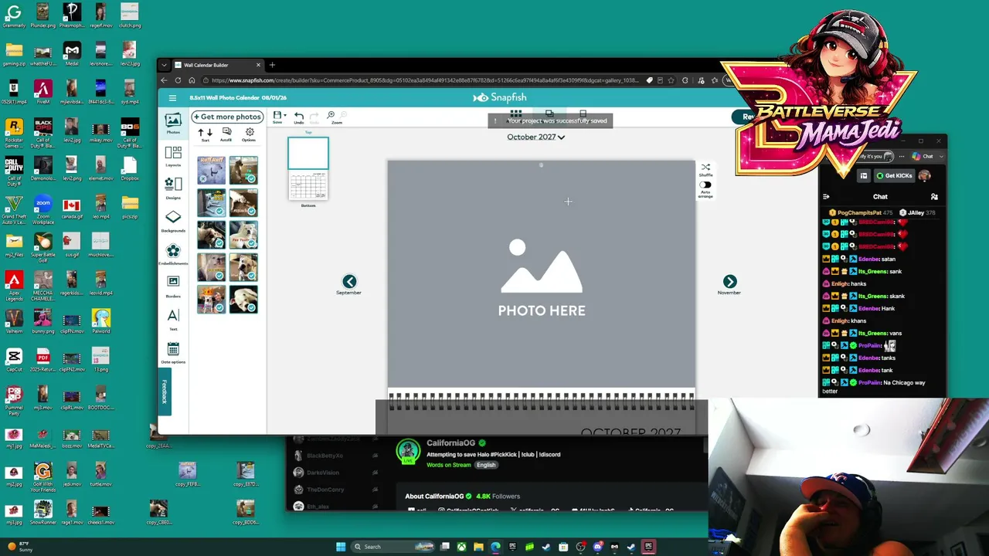The width and height of the screenshot is (989, 556).
Task: Open the Photos panel in Snapfish sidebar
Action: pos(173,123)
